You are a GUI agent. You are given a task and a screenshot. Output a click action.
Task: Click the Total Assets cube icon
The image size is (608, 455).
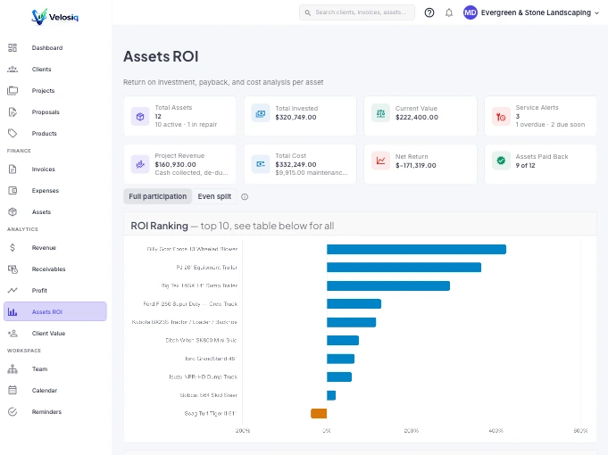click(x=140, y=116)
